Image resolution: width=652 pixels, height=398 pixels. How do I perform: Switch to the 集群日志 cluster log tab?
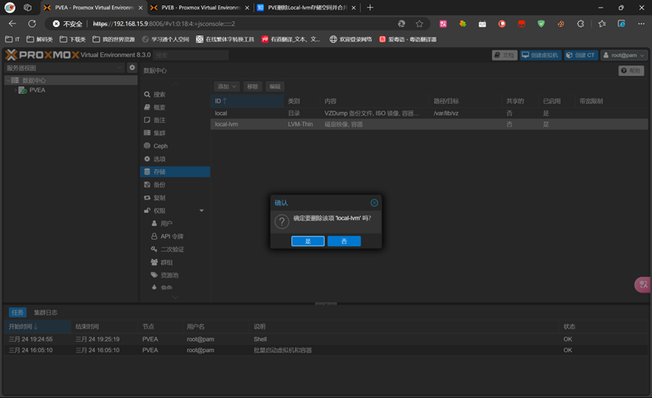coord(46,312)
